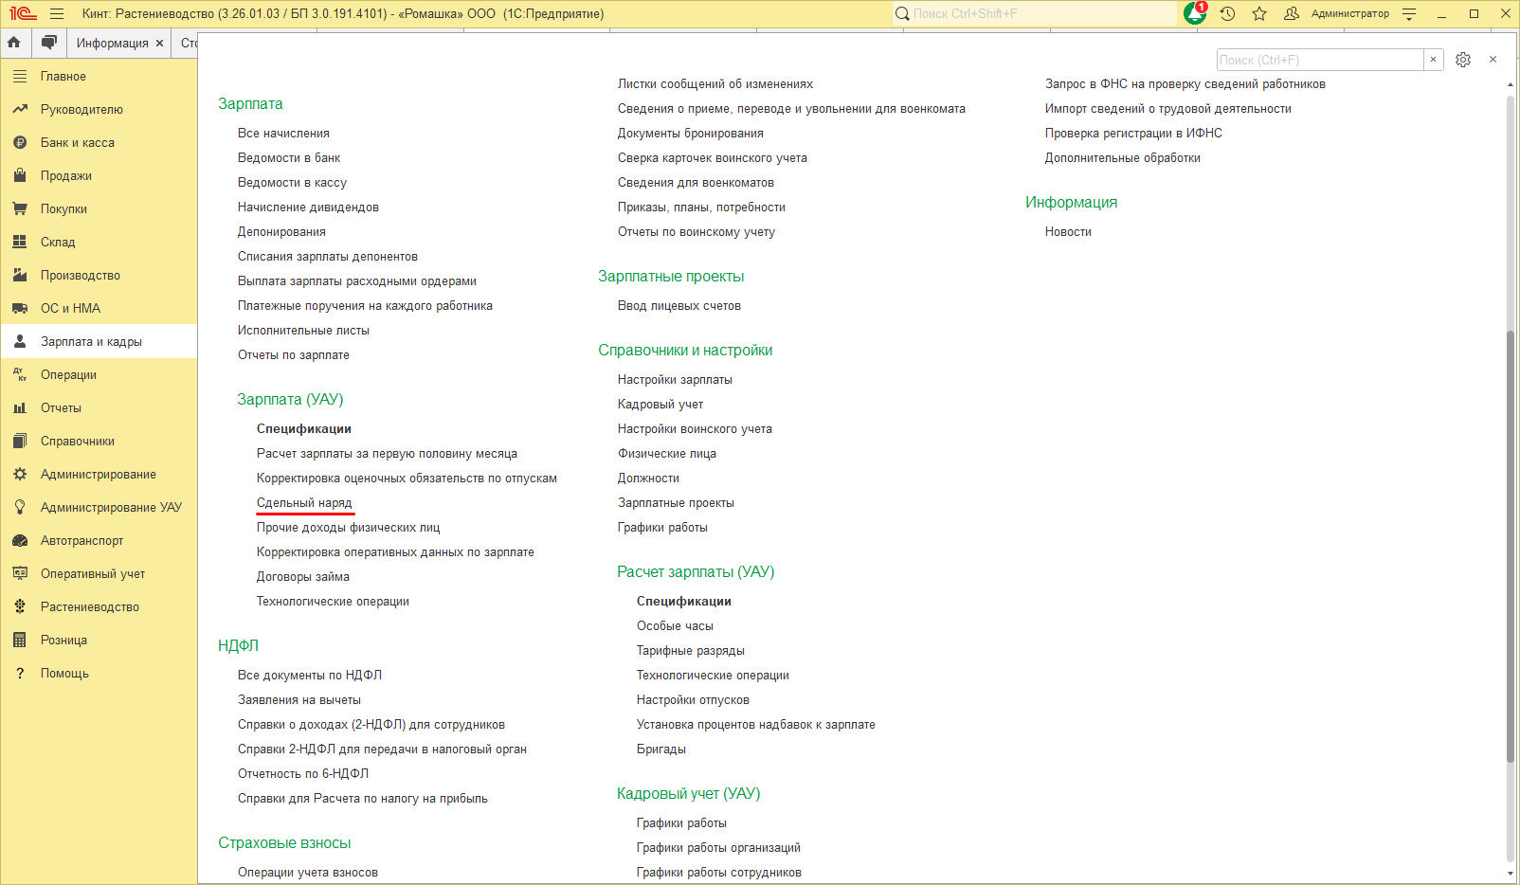Open notifications bell icon
This screenshot has width=1520, height=885.
coord(1195,13)
